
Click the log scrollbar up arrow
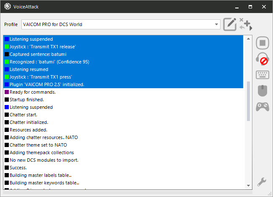(x=249, y=39)
